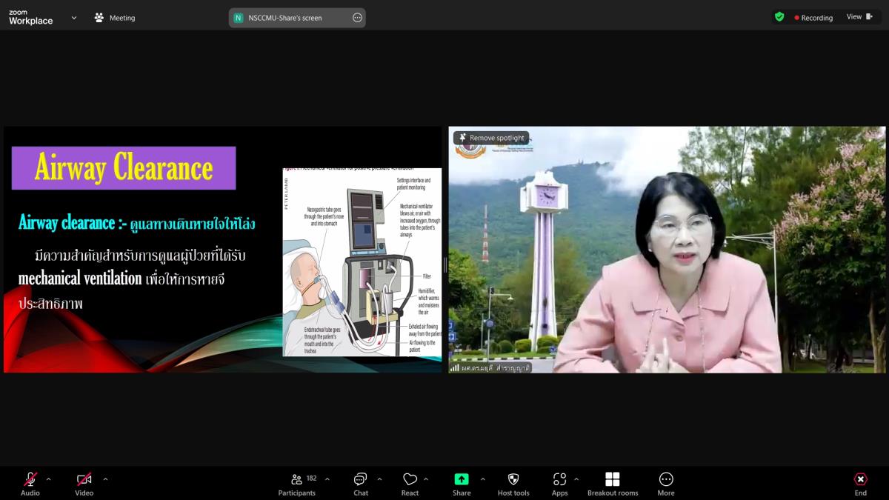
Task: Click the text "mechanical ventilation" on the slide
Action: (80, 279)
